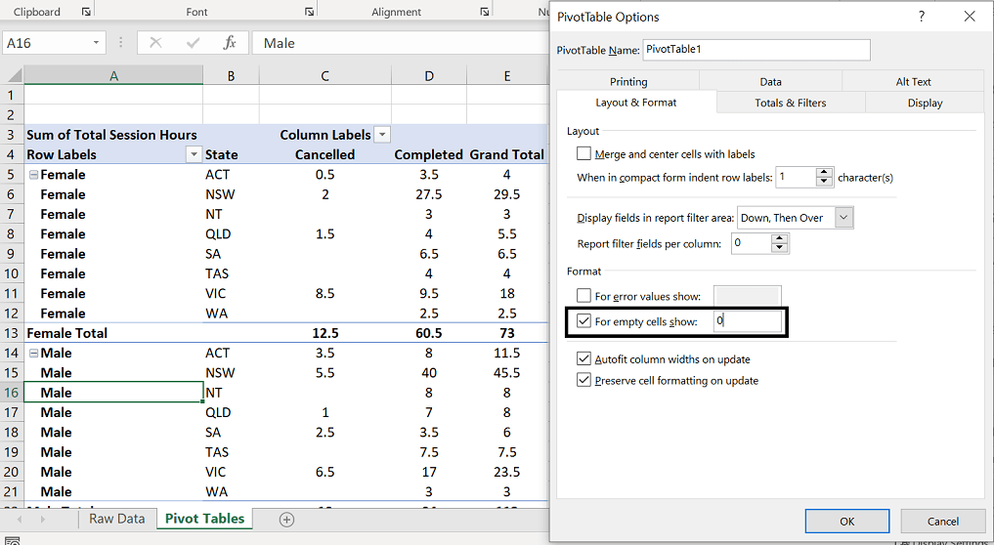Screen dimensions: 994x545
Task: Click the indent characters value field
Action: [x=796, y=178]
